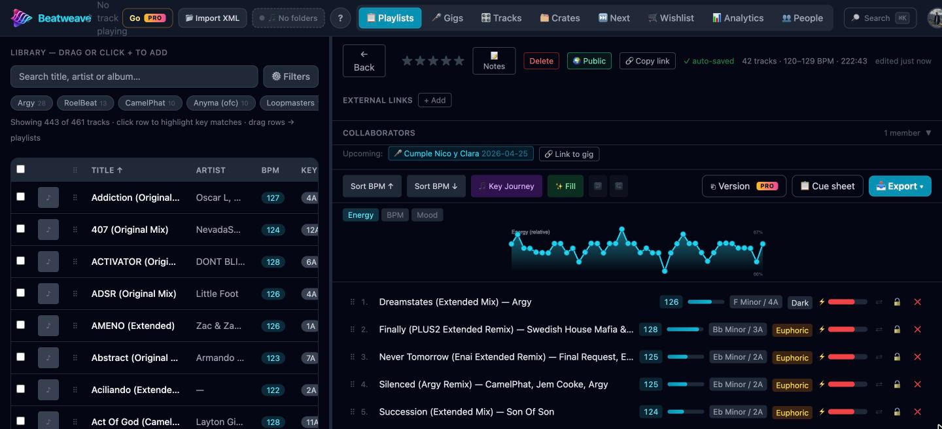Set the rating to five stars

point(459,61)
